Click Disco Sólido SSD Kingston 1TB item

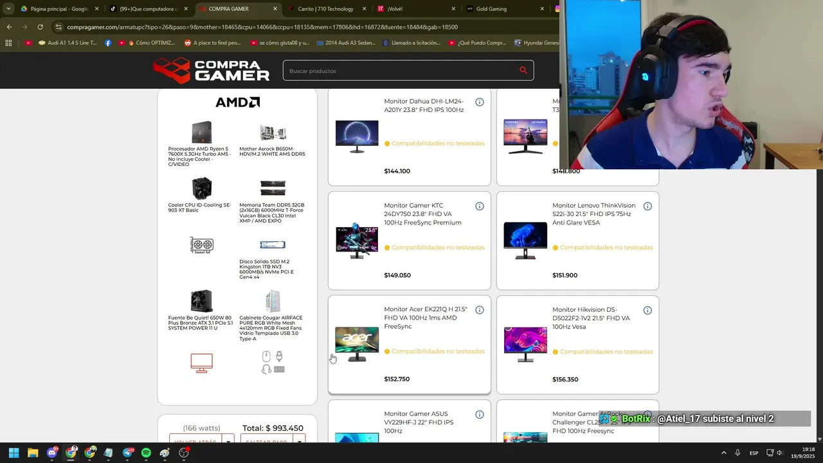click(x=273, y=259)
